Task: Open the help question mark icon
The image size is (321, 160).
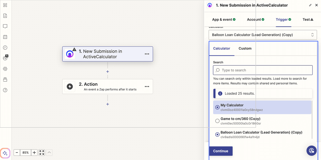Action: coord(5,90)
